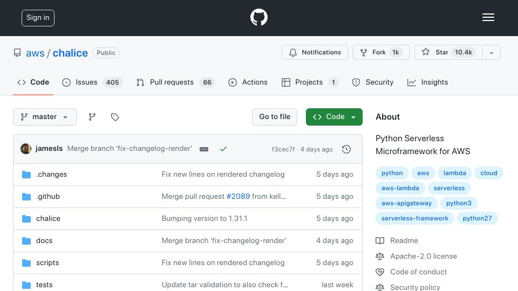View all branches icon
The image size is (518, 291).
(x=92, y=117)
